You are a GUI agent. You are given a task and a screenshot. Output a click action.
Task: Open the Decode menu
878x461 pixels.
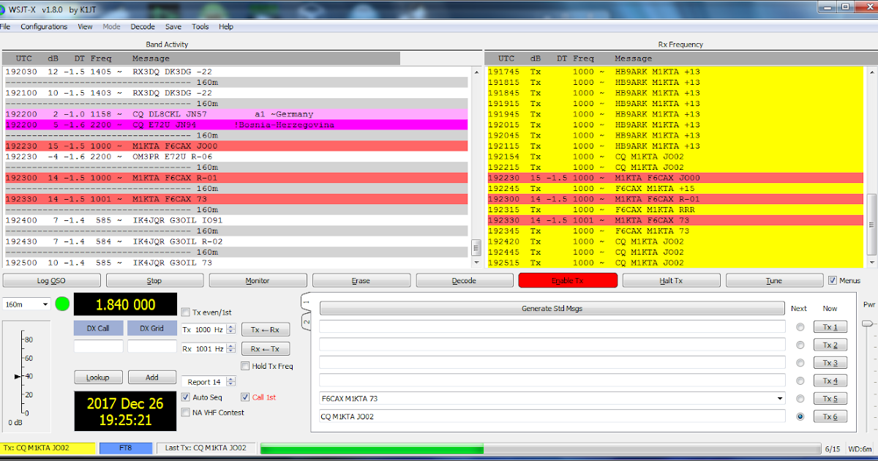[142, 26]
